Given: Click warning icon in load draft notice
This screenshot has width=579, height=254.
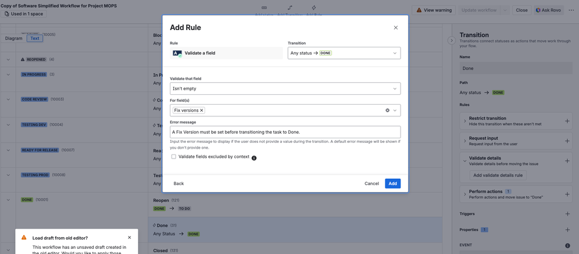Looking at the screenshot, I should 24,238.
